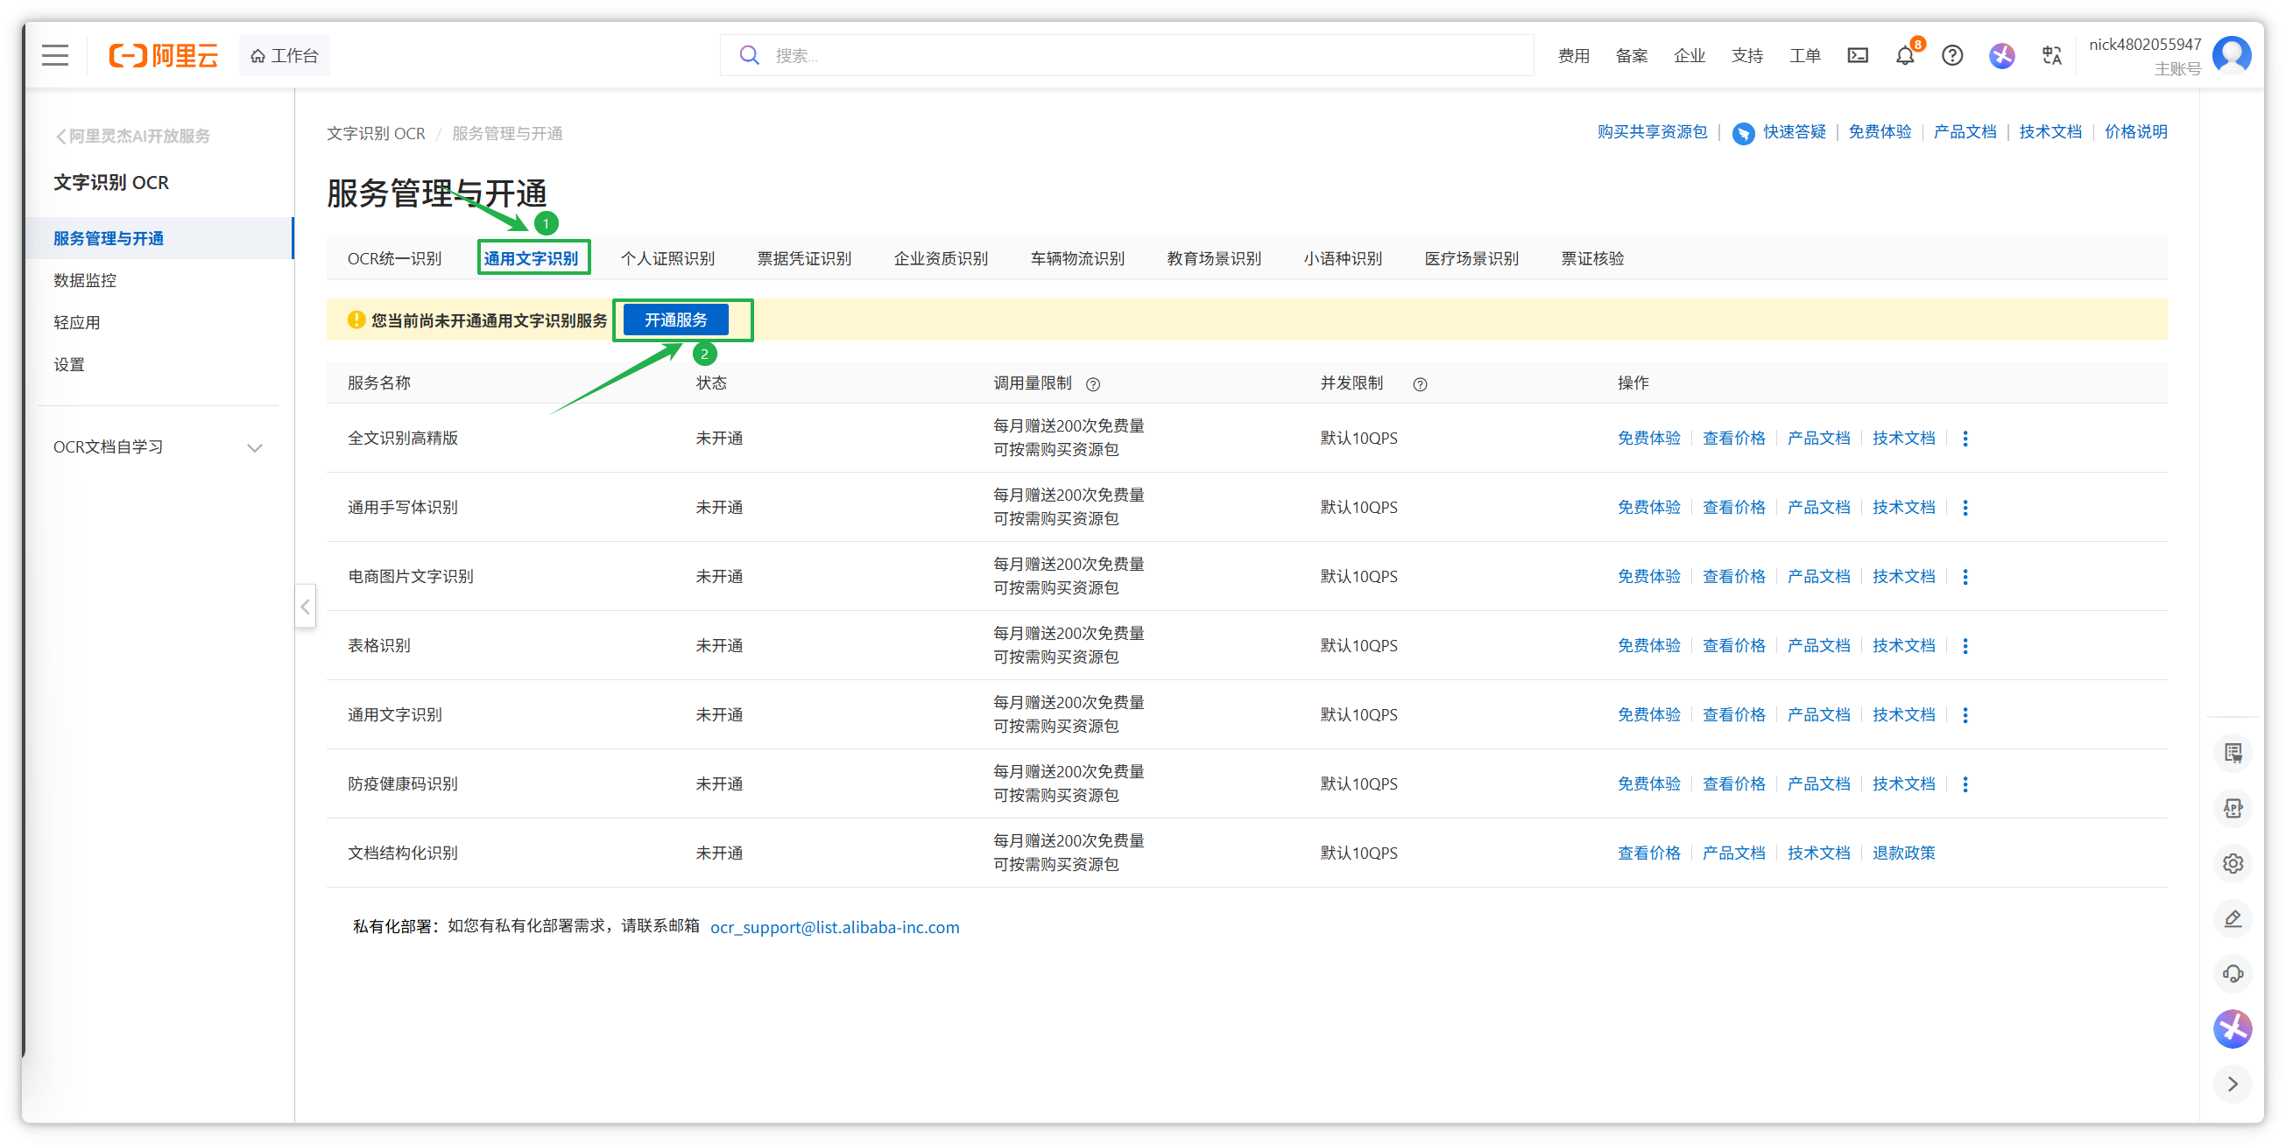Expand OCR文档自学习 sidebar section
Screen dimensions: 2286x1145
coord(255,447)
